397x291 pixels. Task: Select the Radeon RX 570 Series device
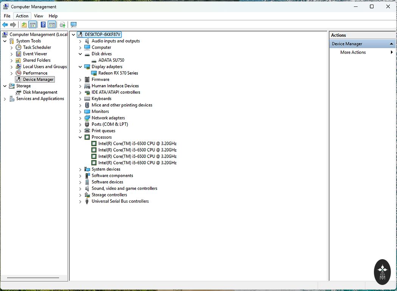tap(118, 73)
